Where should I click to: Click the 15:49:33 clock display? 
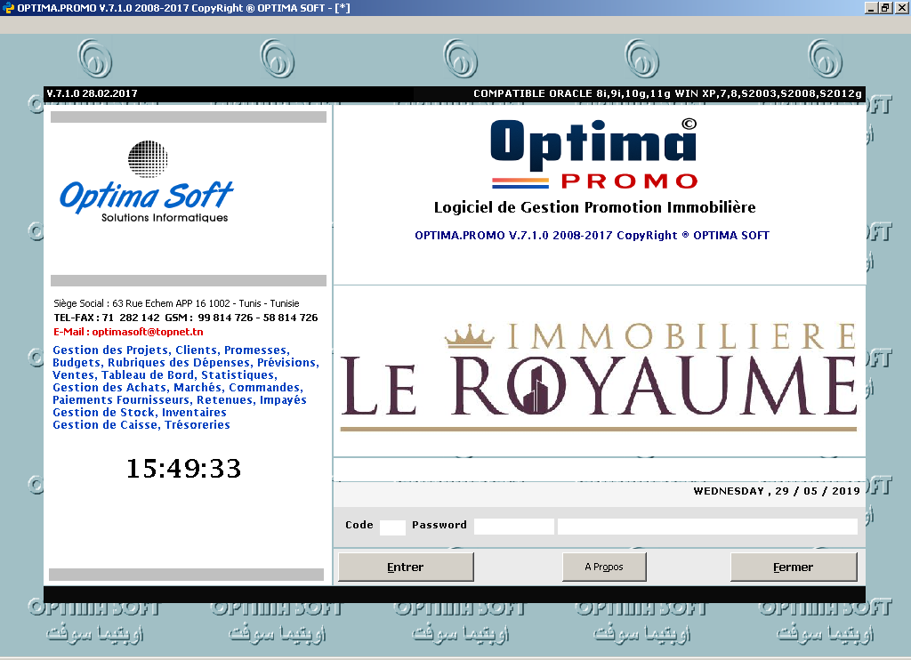pos(183,468)
